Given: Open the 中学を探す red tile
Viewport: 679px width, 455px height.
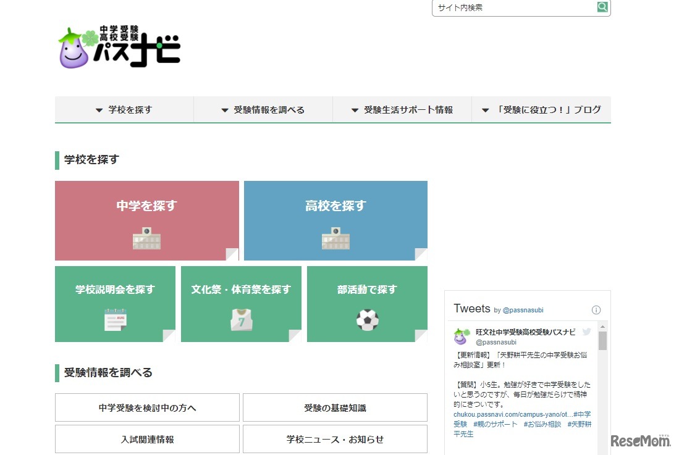Looking at the screenshot, I should [x=147, y=220].
